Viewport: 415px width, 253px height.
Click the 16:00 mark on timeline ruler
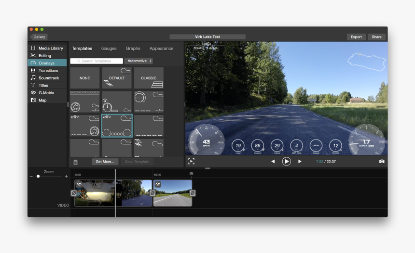point(157,175)
